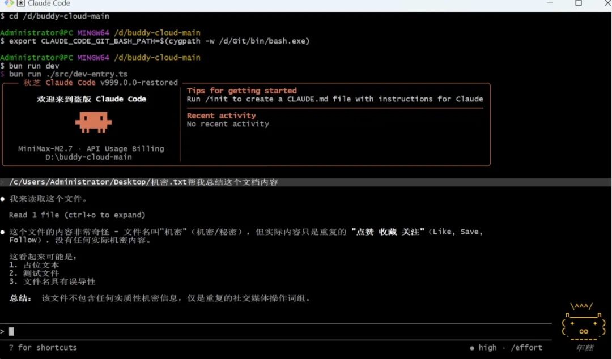
Task: Click the '欢迎来到盗版 Claude Code' welcome text
Action: tap(92, 99)
